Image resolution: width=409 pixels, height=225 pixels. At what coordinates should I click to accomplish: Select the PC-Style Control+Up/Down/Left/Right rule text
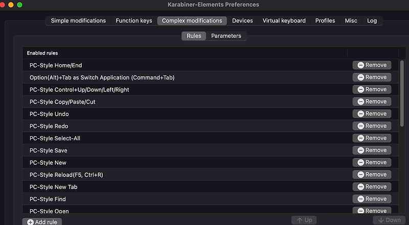coord(79,90)
